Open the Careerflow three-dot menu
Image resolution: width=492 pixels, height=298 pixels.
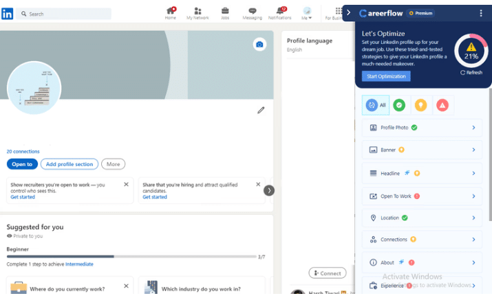(x=481, y=13)
